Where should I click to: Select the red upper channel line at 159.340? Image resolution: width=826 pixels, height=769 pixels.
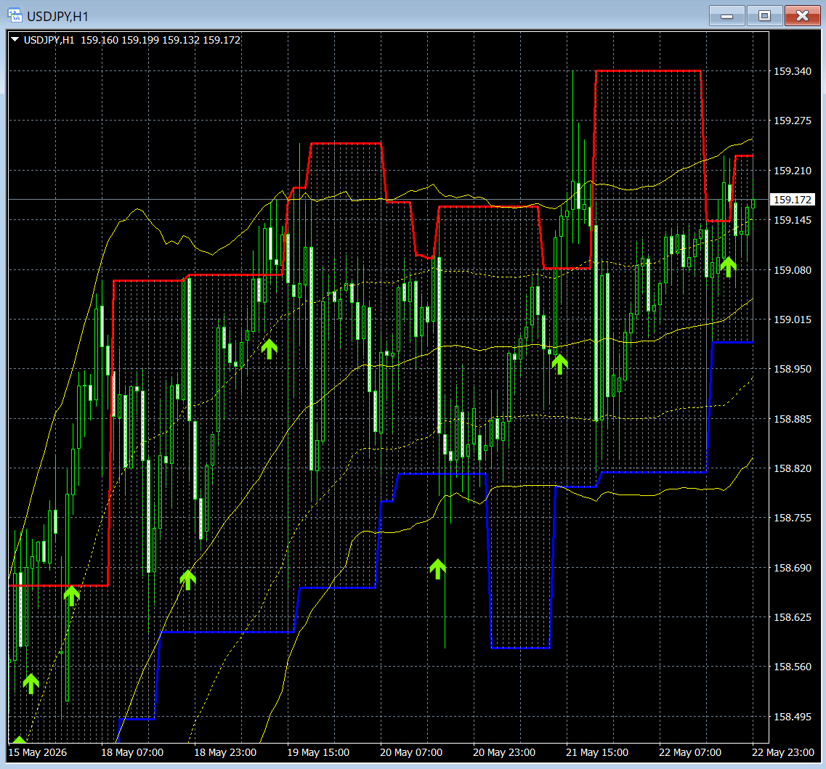[648, 70]
